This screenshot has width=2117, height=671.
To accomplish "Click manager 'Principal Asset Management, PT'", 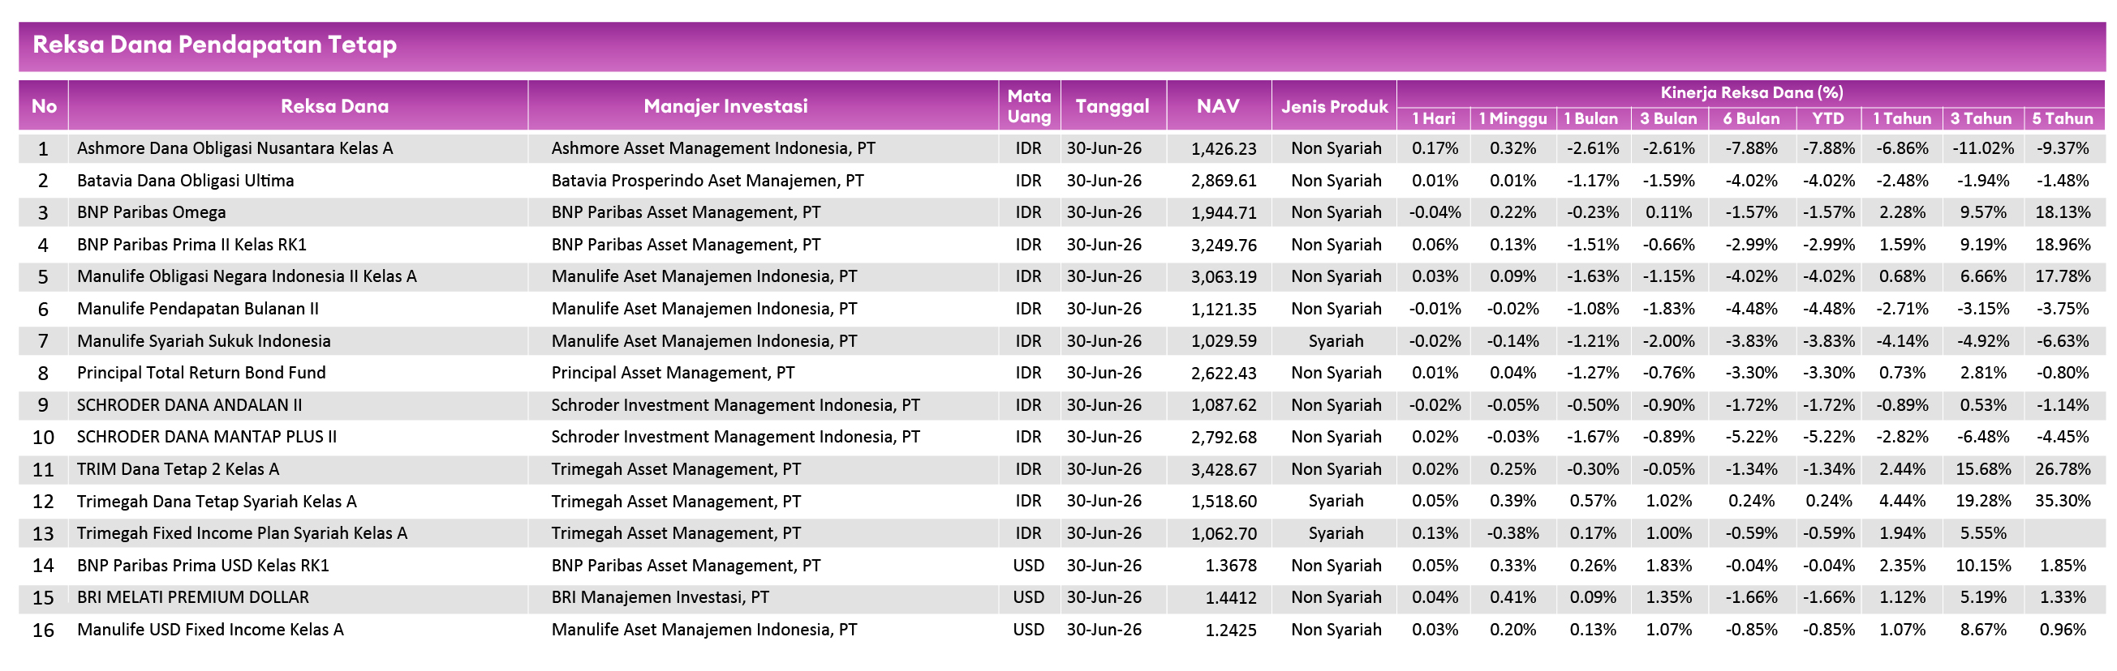I will (673, 373).
